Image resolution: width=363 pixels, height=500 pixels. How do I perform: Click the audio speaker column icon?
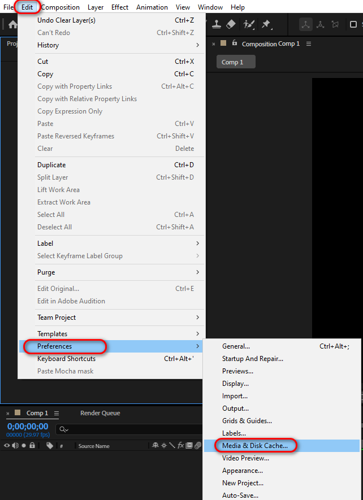[15, 445]
